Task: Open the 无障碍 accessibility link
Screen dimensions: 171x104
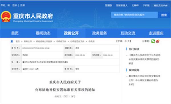Action: pos(135,5)
